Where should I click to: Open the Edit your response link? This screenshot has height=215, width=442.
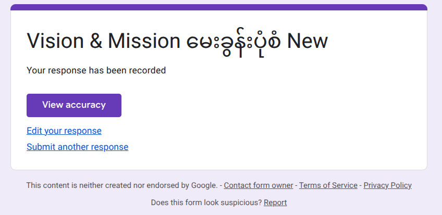click(x=64, y=131)
